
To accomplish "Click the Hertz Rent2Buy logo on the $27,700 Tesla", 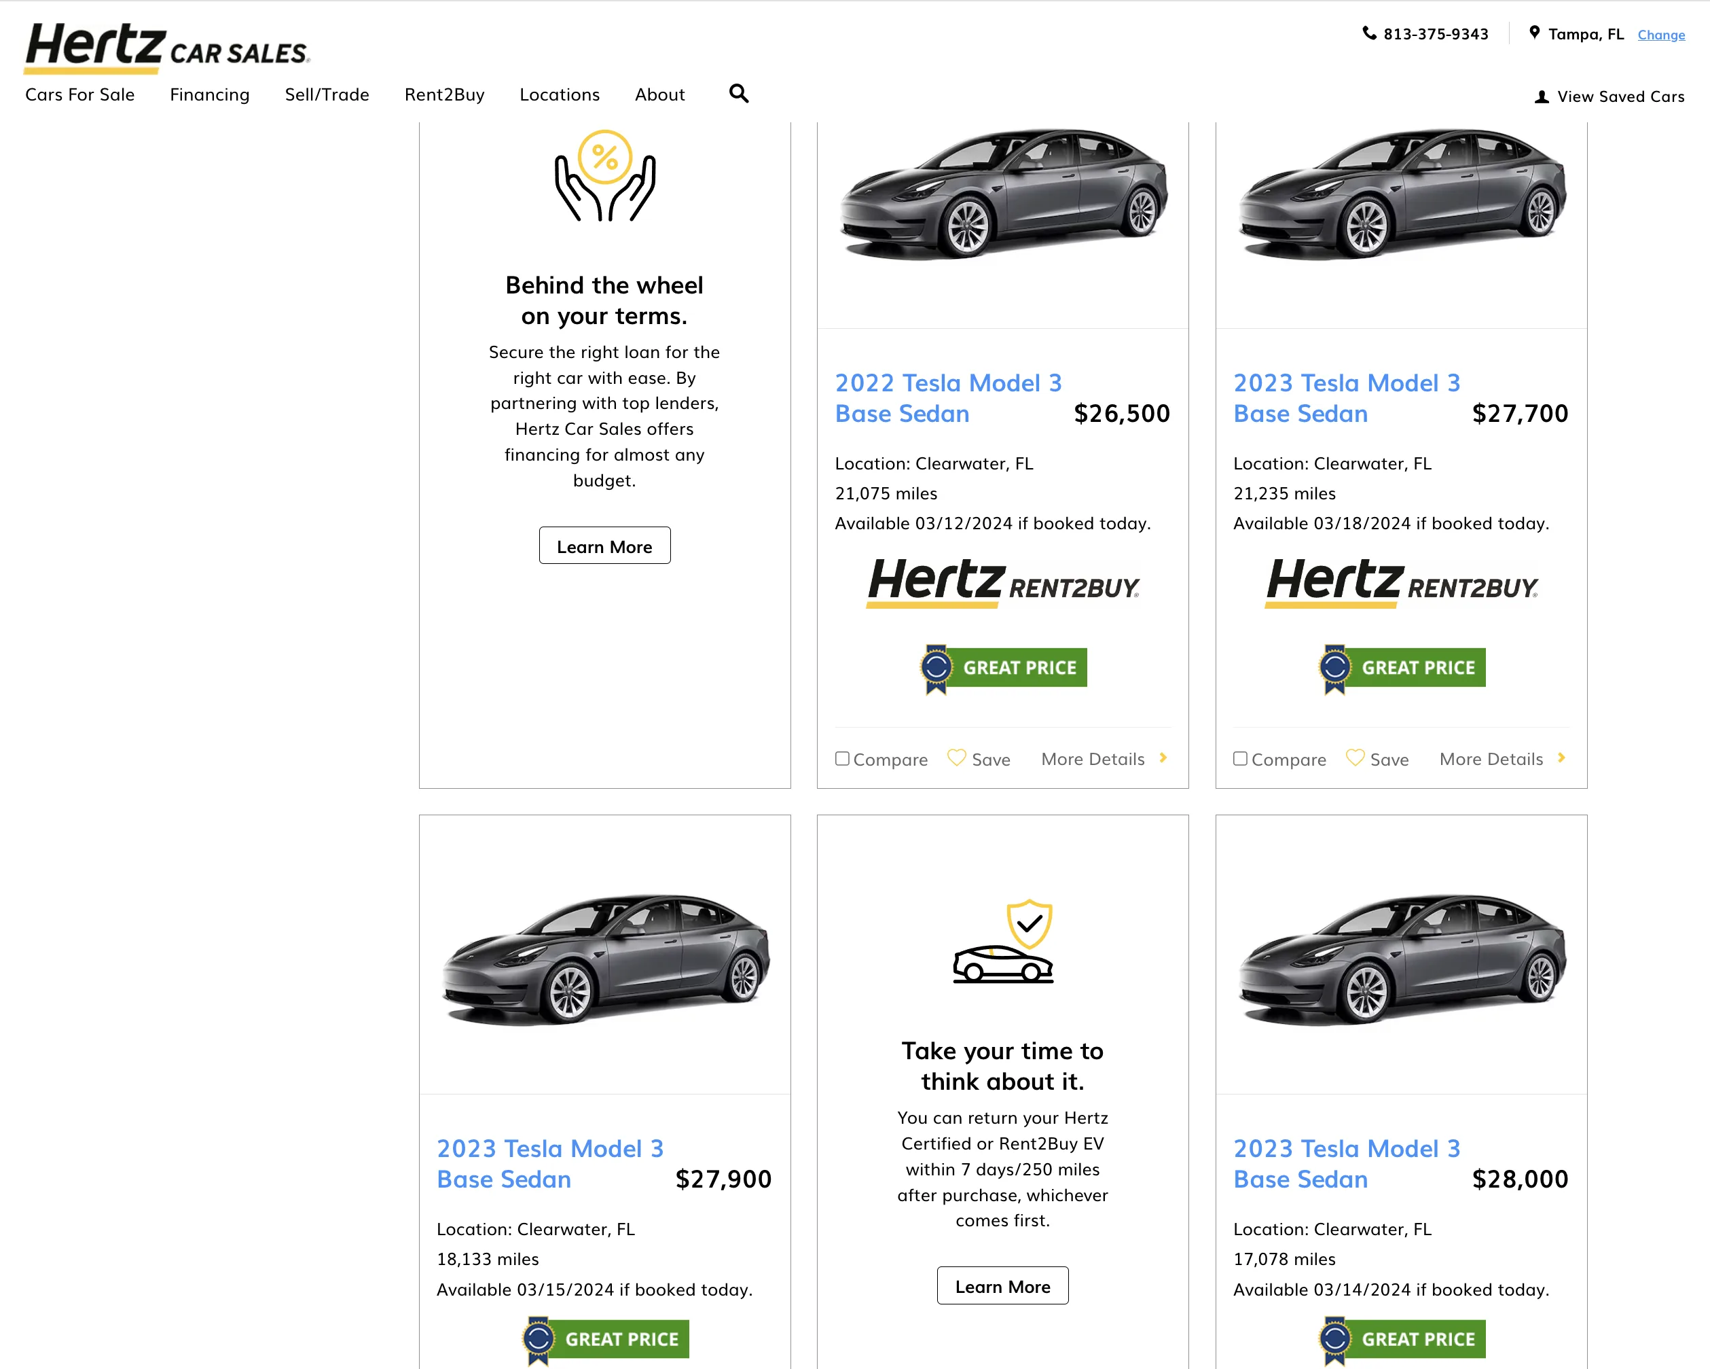I will coord(1402,584).
